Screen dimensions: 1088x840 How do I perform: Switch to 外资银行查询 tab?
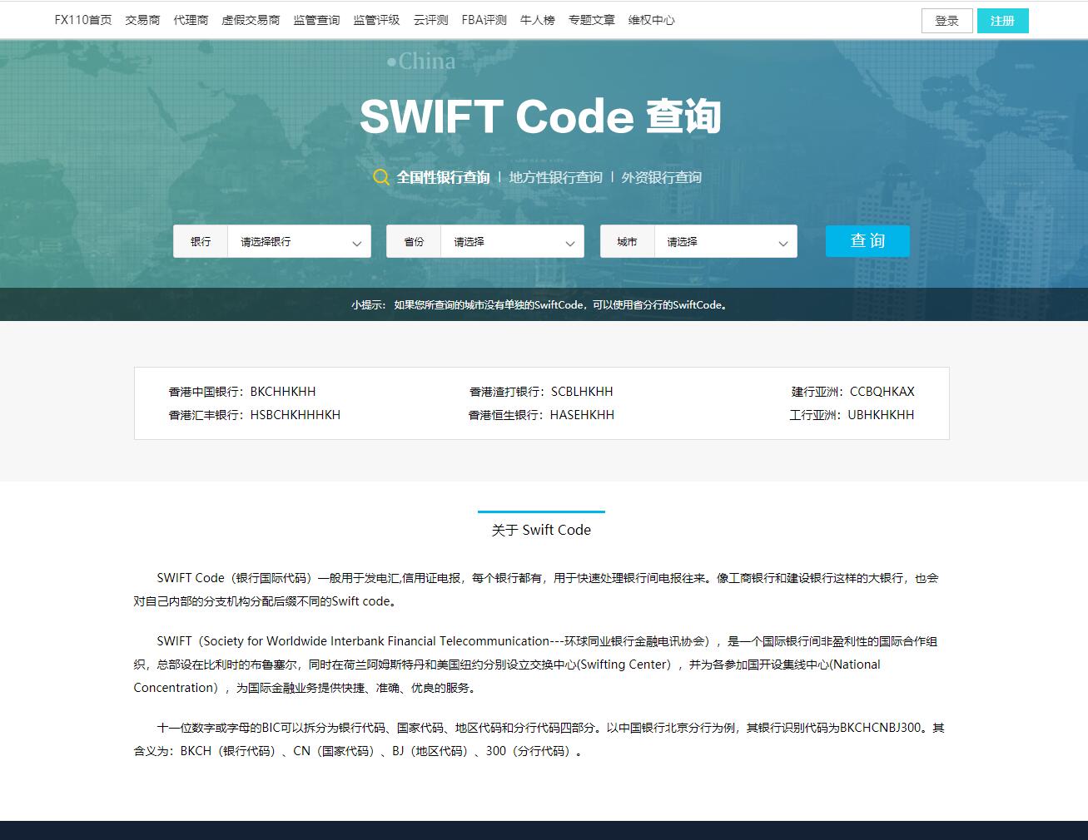(x=662, y=177)
